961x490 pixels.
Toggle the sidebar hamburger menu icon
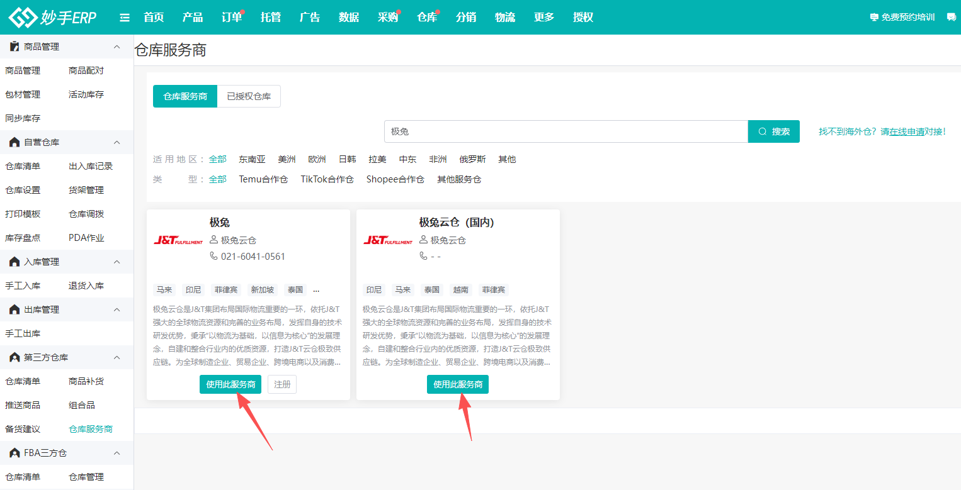[125, 18]
